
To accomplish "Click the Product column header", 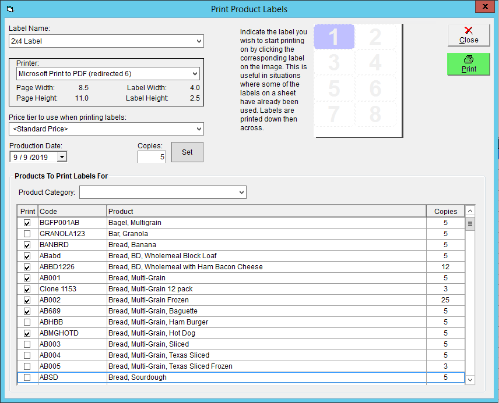I will [266, 212].
